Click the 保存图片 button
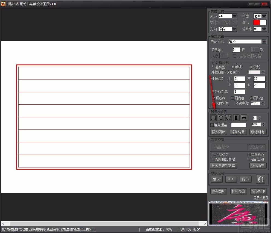This screenshot has width=271, height=233. point(219,191)
